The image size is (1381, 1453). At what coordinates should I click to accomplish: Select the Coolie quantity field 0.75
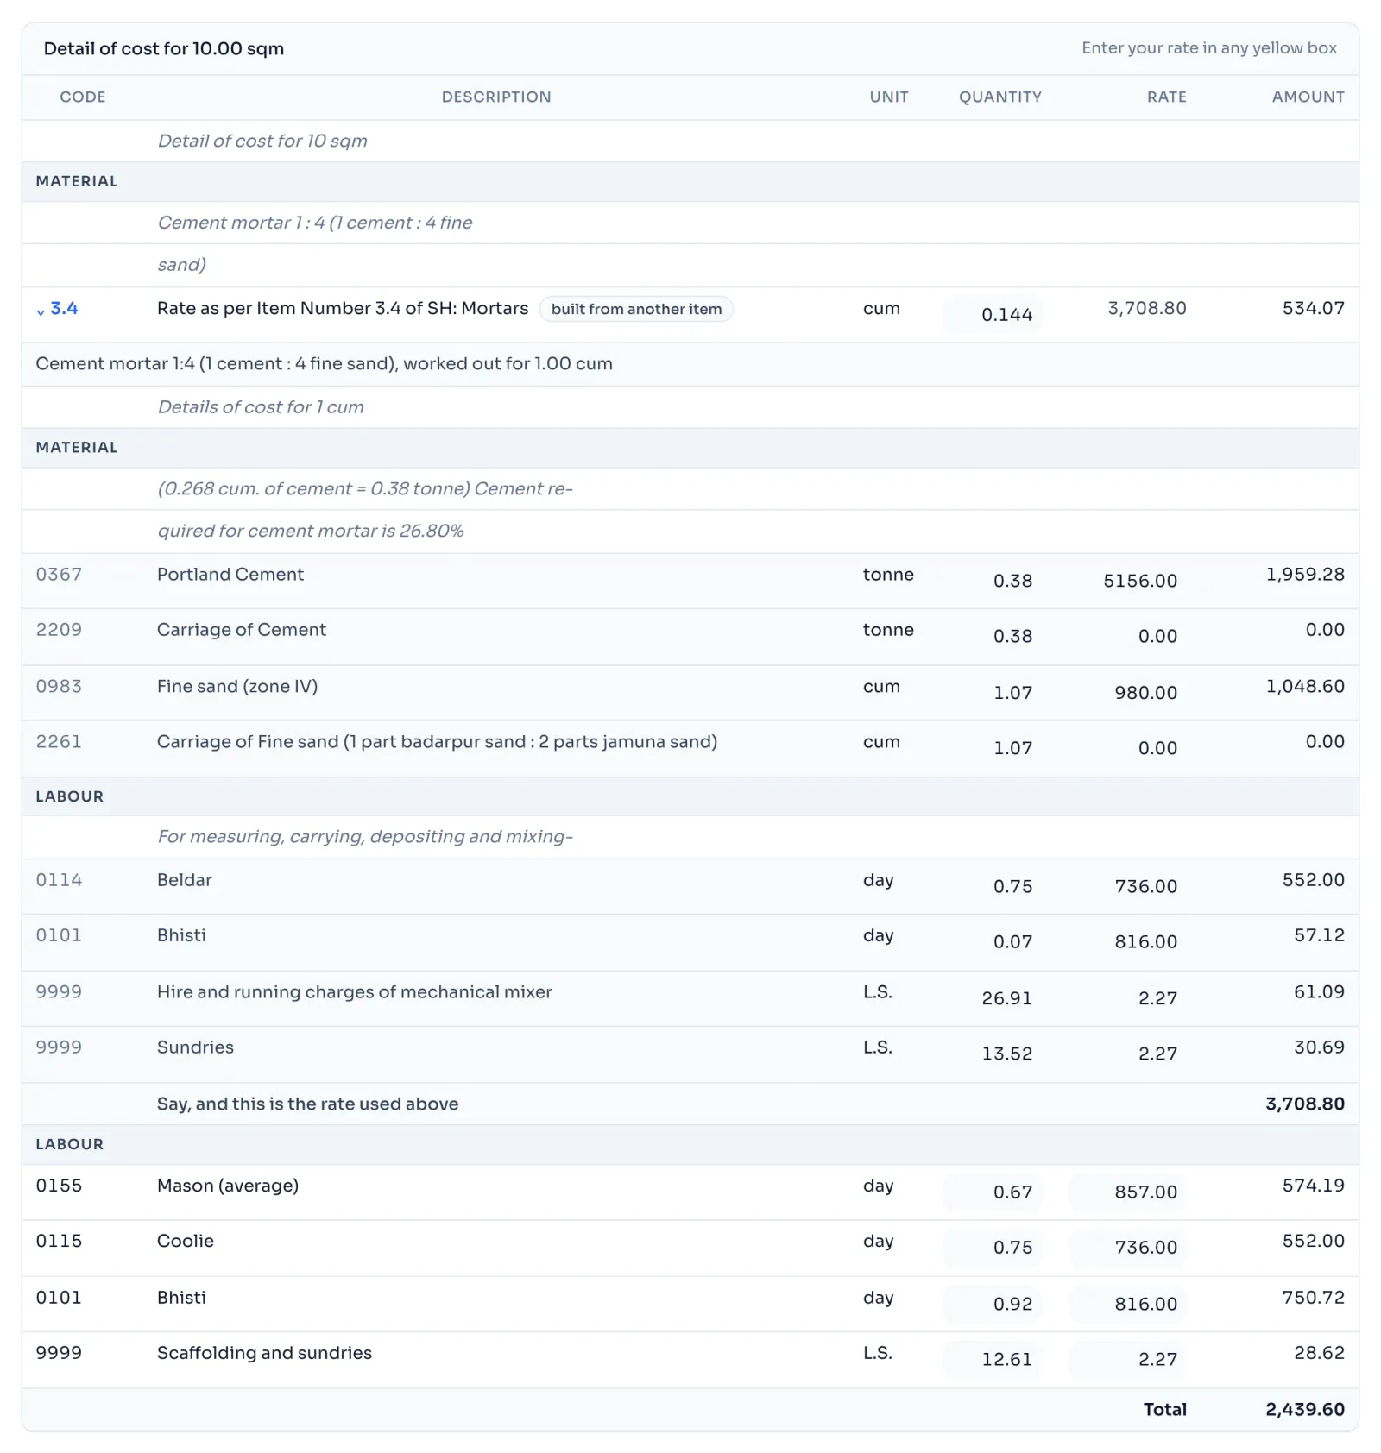click(x=992, y=1247)
